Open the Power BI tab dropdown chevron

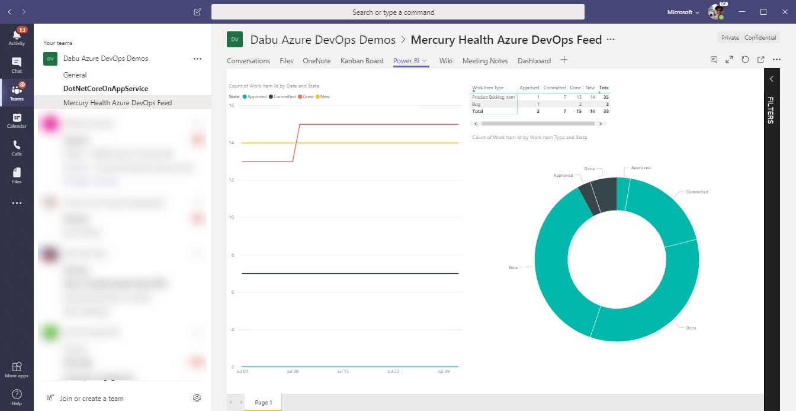(425, 60)
